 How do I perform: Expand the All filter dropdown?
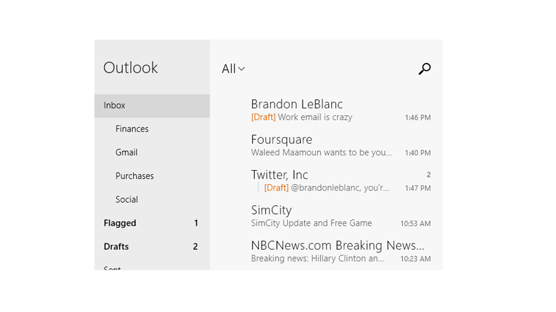(233, 69)
